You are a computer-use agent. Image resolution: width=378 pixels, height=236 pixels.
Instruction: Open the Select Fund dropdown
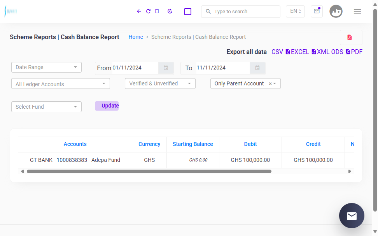46,107
